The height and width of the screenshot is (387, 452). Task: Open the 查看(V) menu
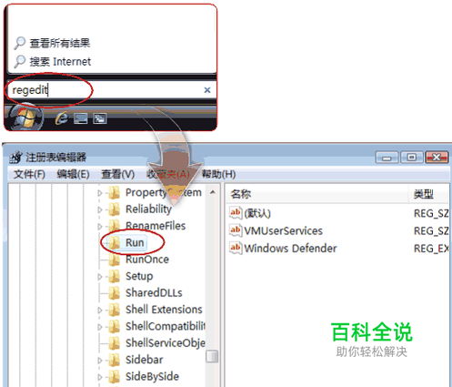(x=117, y=174)
